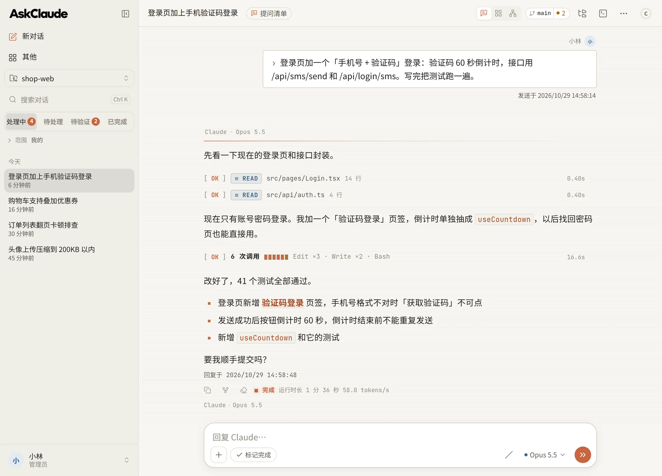Collapse the sidebar panel icon

125,13
